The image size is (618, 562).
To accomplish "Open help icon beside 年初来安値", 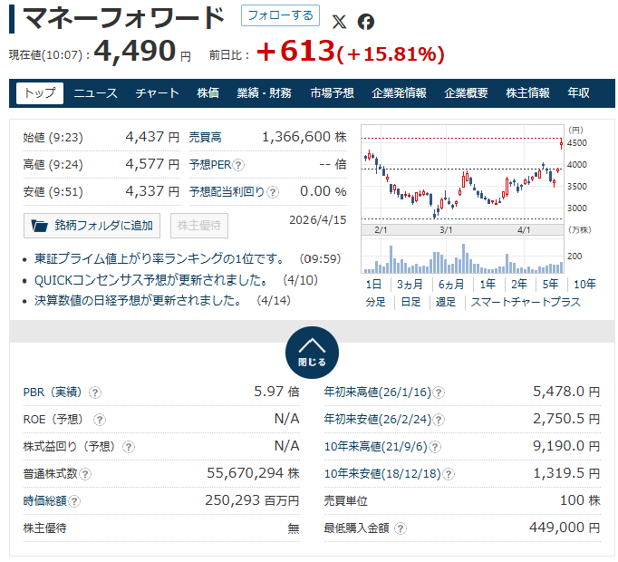I will tap(439, 420).
